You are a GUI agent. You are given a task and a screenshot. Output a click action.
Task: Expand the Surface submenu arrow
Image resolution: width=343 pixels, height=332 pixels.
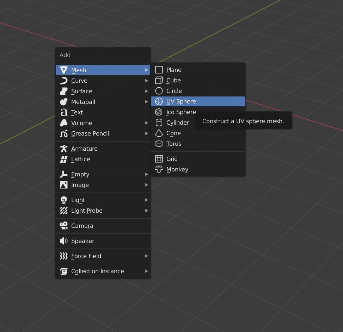coord(146,91)
